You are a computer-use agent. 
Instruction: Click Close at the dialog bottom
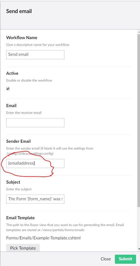pos(106,259)
